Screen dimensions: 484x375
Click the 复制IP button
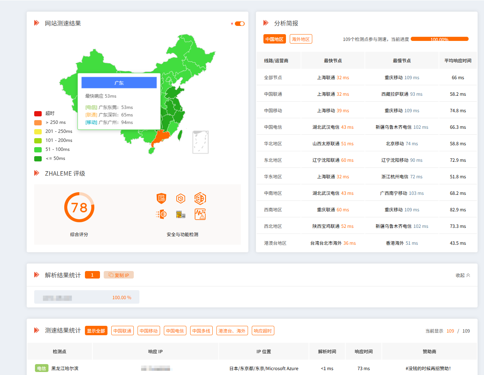coord(118,275)
